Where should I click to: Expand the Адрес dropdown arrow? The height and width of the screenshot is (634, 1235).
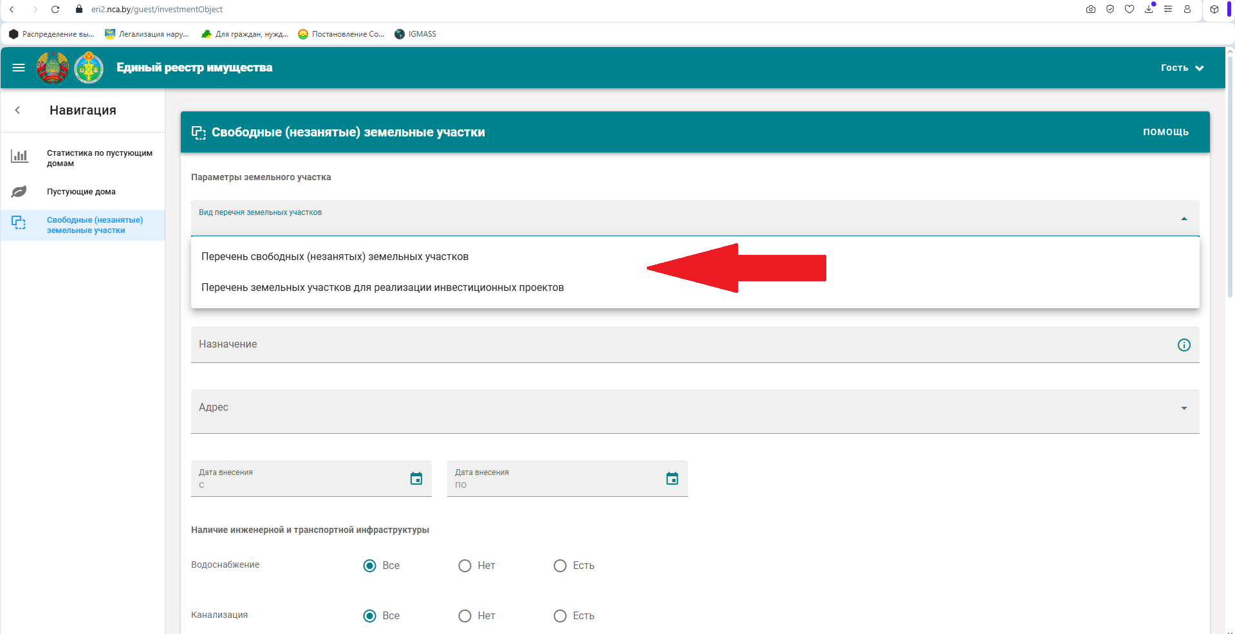tap(1184, 408)
